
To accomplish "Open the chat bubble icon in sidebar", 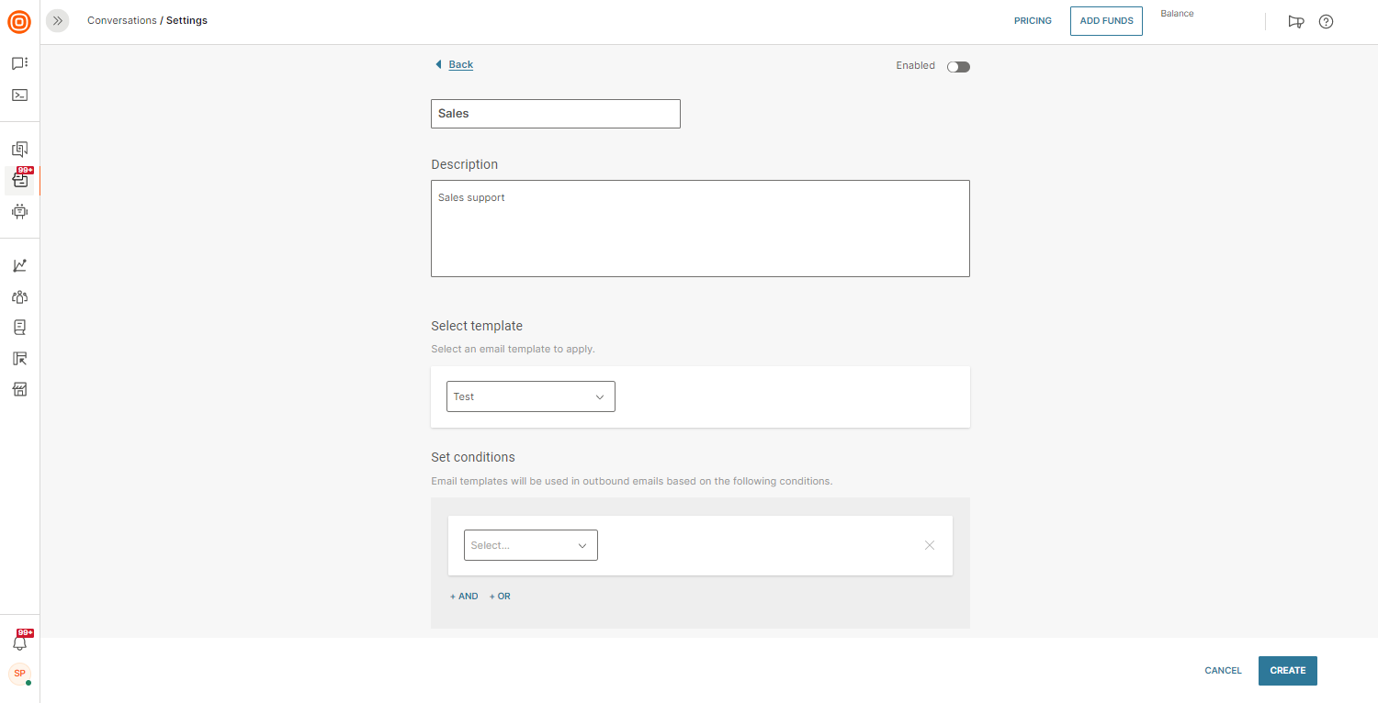I will 19,63.
